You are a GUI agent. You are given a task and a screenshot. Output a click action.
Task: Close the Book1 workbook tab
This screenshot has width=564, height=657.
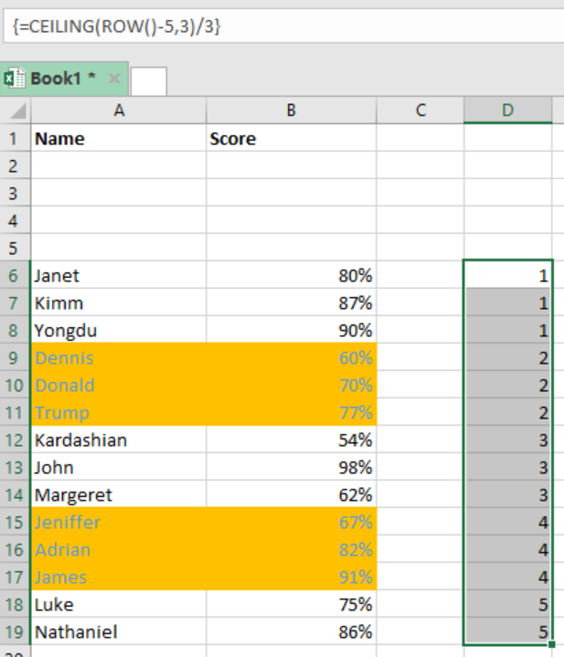(114, 79)
